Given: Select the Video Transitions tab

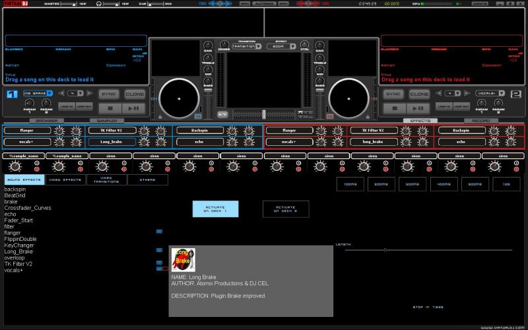Looking at the screenshot, I should (106, 180).
